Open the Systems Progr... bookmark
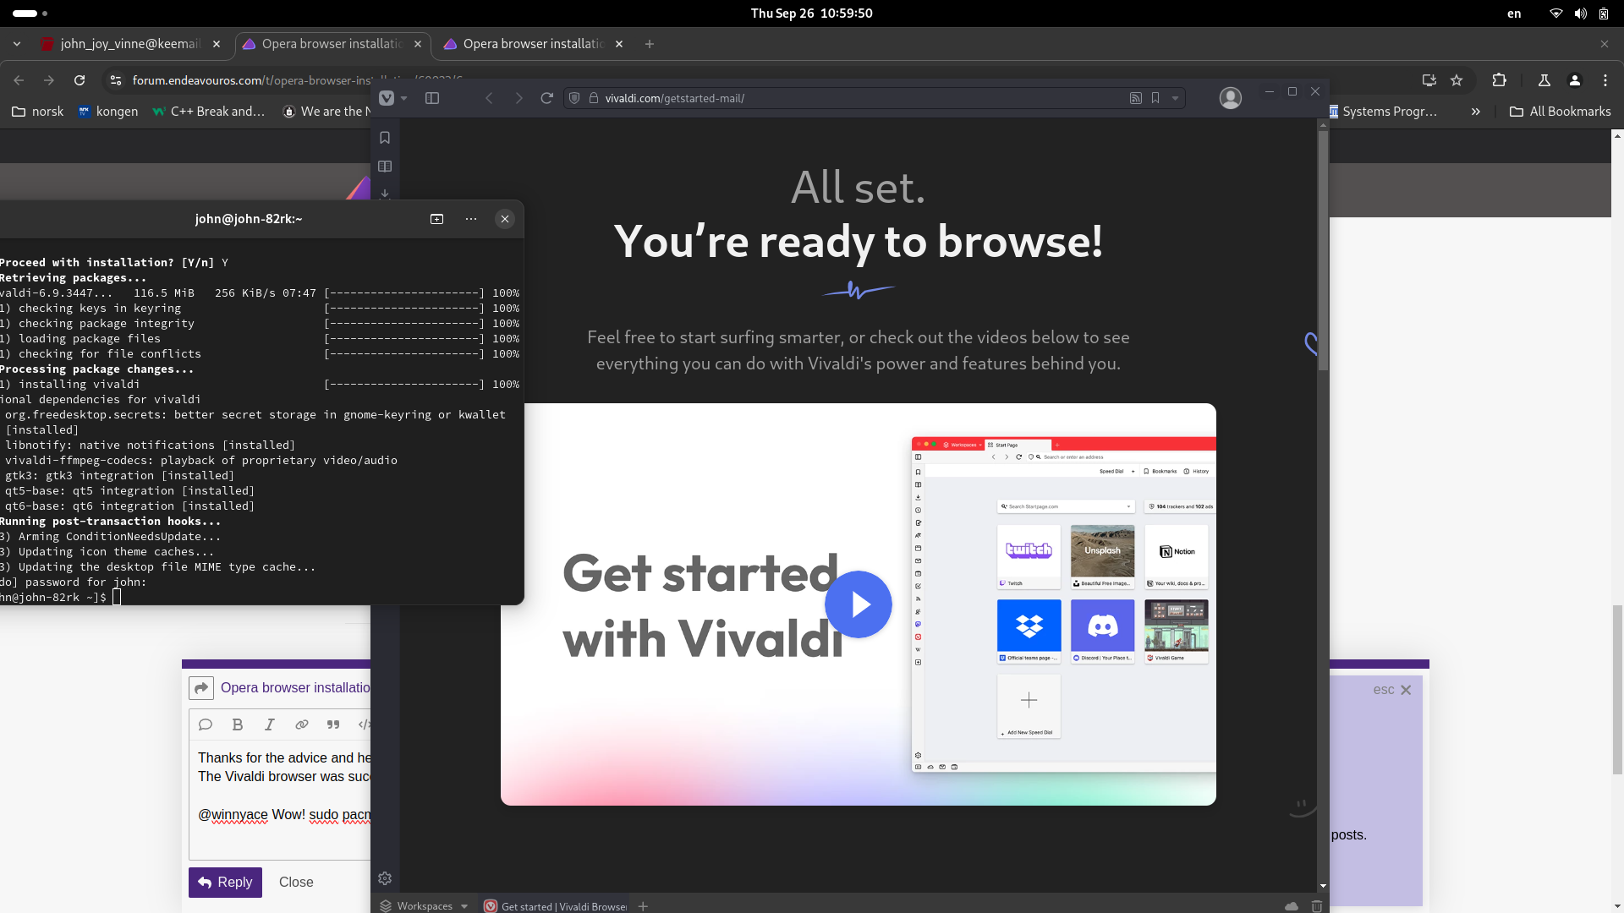 (x=1384, y=112)
